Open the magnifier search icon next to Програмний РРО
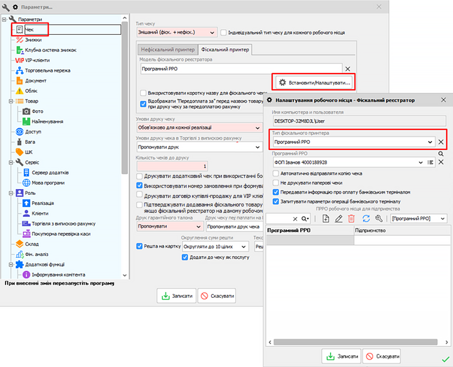 [x=441, y=153]
